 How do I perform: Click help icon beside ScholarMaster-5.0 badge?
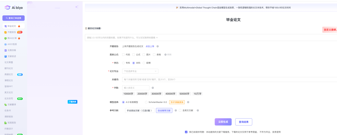pos(188,102)
